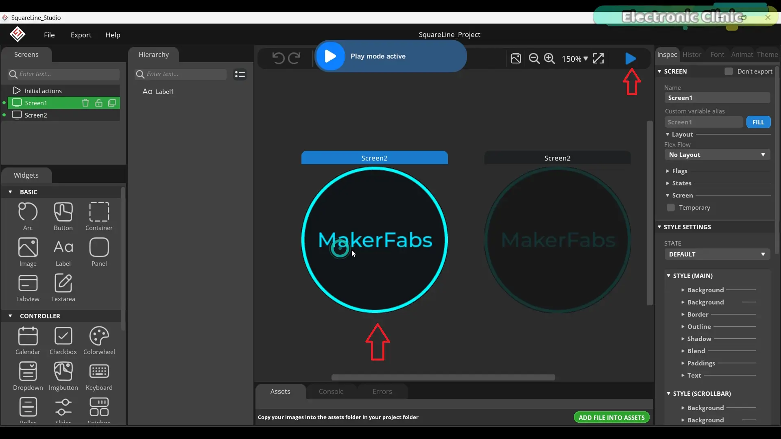Toggle the lock icon on Screen1

pyautogui.click(x=99, y=103)
